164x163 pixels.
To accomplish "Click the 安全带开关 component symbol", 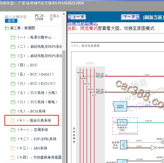I will tap(123, 145).
